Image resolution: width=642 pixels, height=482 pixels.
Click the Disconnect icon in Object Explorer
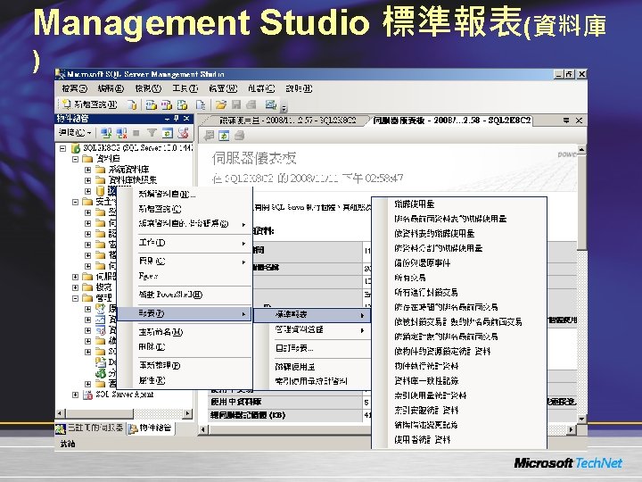pyautogui.click(x=121, y=133)
